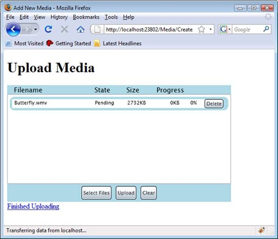The height and width of the screenshot is (239, 278).
Task: Open the History menu
Action: (x=59, y=17)
